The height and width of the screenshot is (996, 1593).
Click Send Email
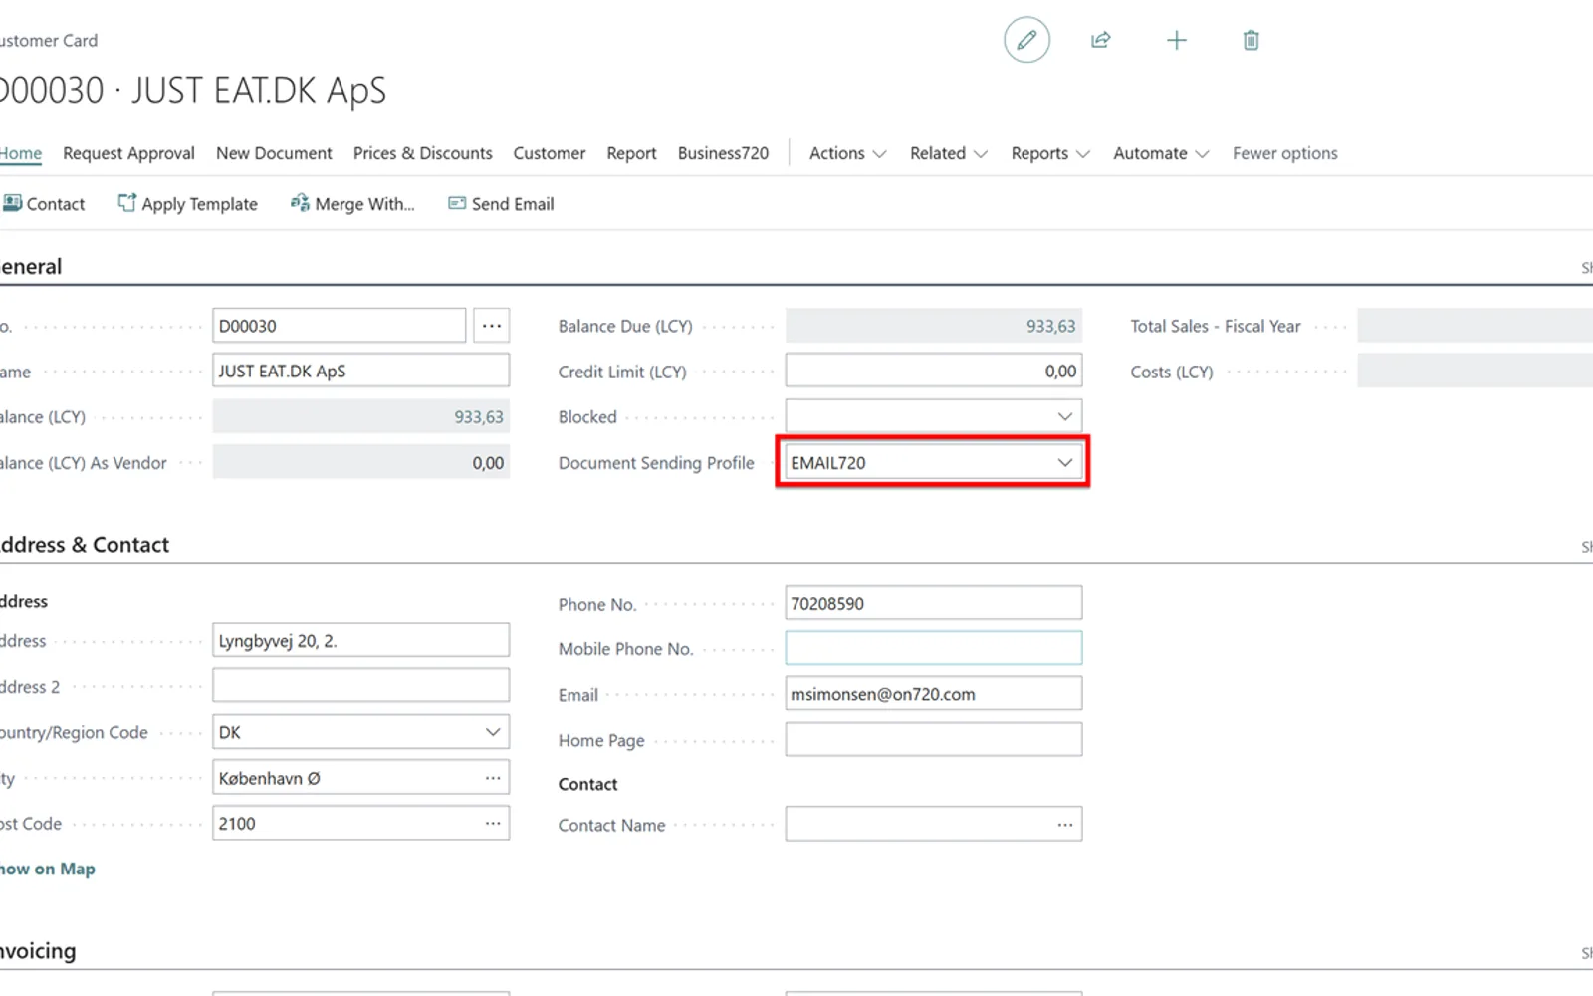click(x=501, y=204)
